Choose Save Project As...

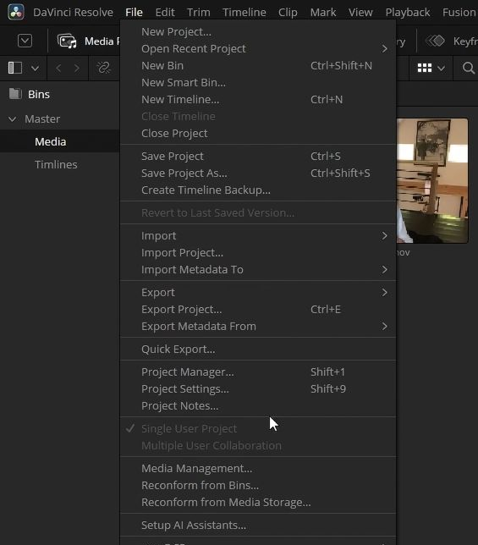click(258, 173)
